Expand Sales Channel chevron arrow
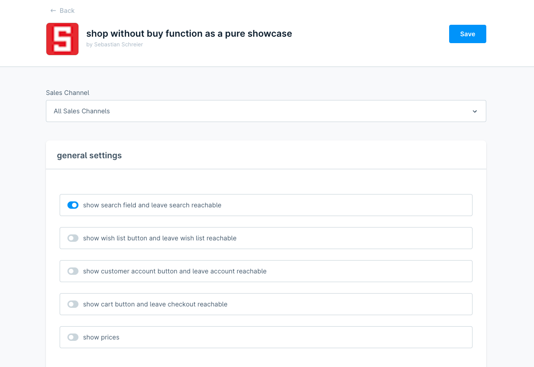This screenshot has height=367, width=534. [x=474, y=111]
